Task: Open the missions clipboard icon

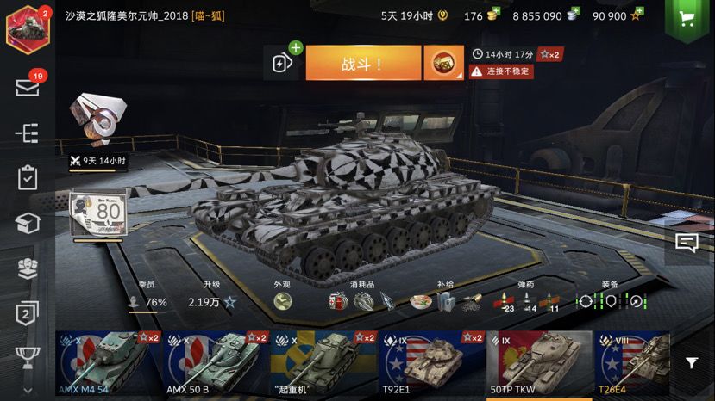Action: pos(28,177)
